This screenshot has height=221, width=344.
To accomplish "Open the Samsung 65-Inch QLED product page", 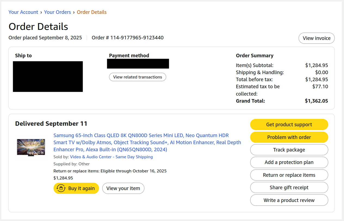I will 147,142.
